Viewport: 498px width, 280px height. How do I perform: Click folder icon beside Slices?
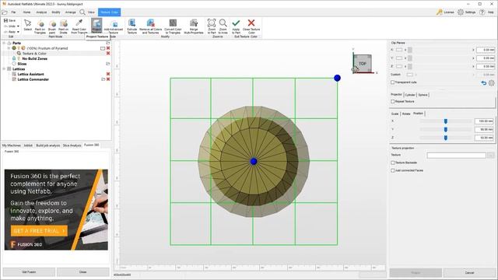(108, 64)
